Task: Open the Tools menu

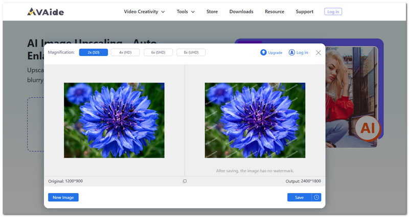Action: coord(182,12)
